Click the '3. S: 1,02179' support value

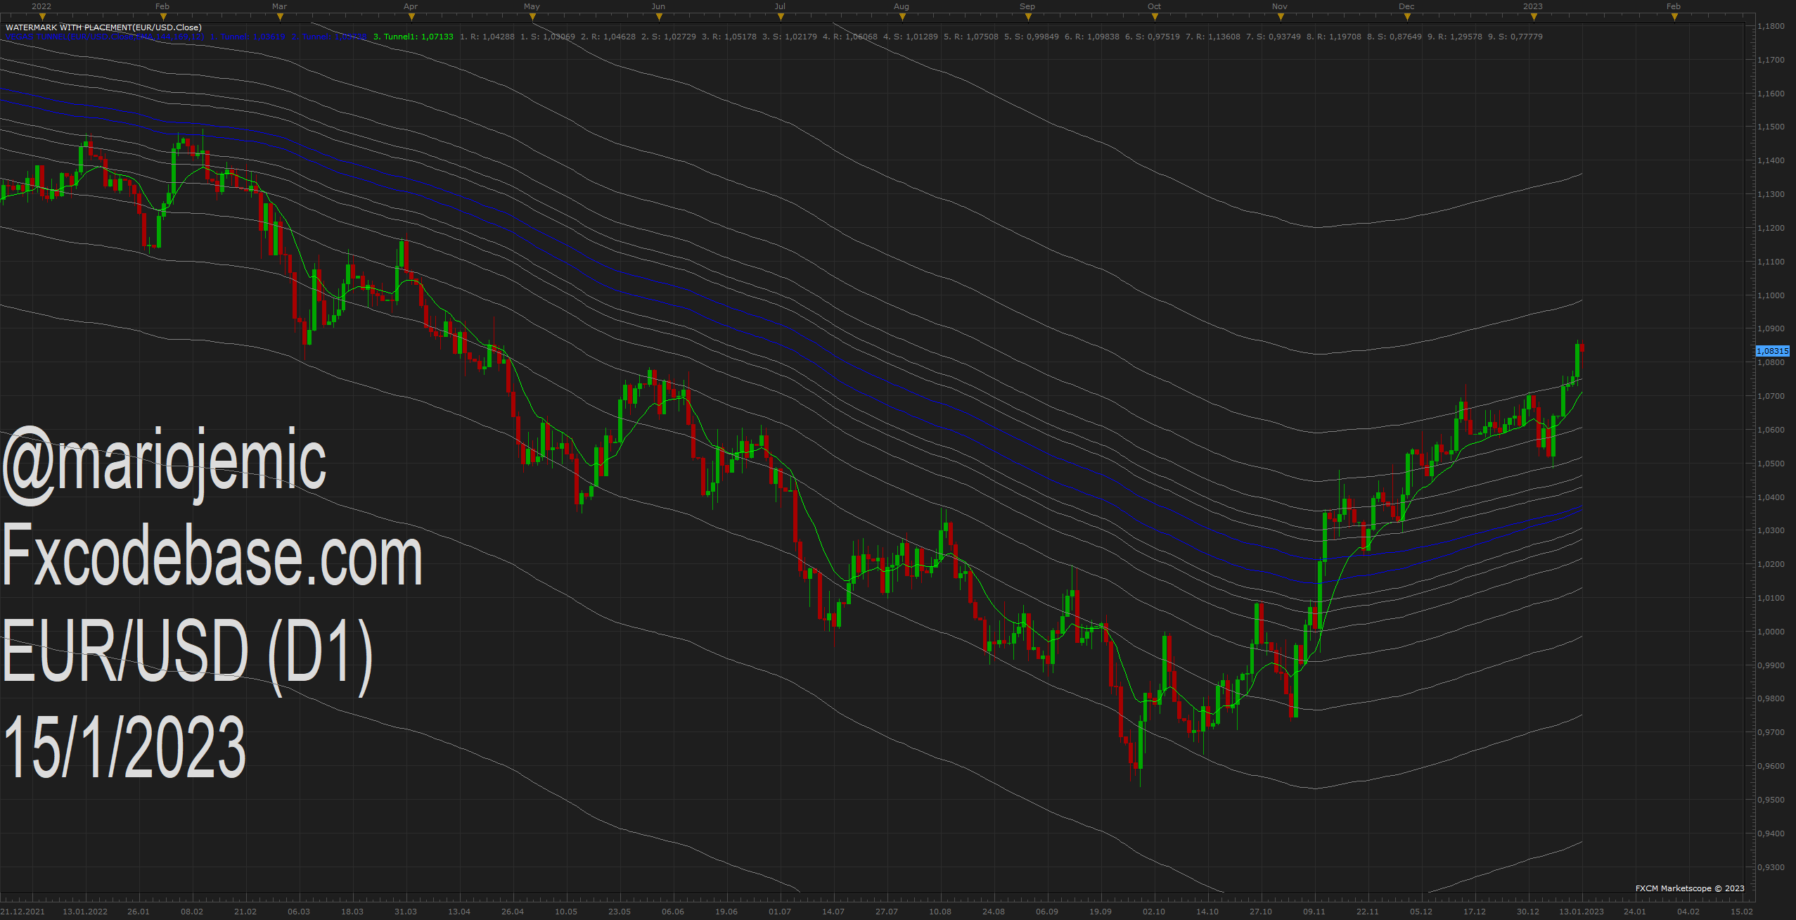pyautogui.click(x=790, y=37)
